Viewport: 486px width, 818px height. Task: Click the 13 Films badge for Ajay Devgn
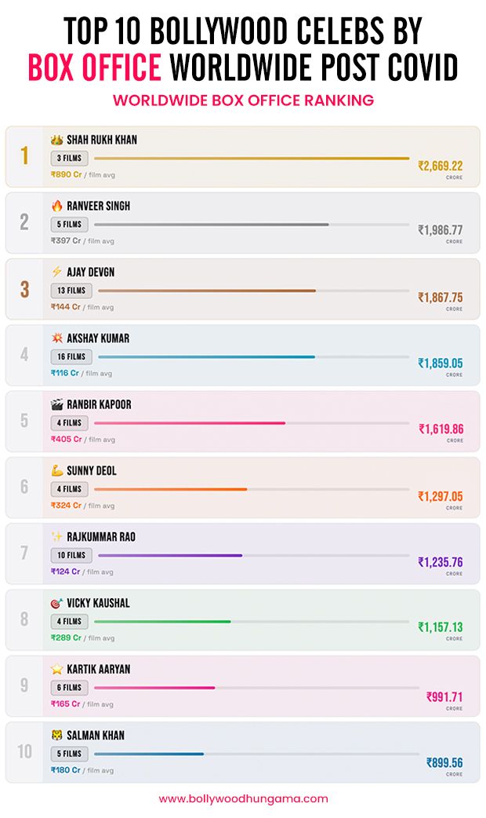[71, 290]
